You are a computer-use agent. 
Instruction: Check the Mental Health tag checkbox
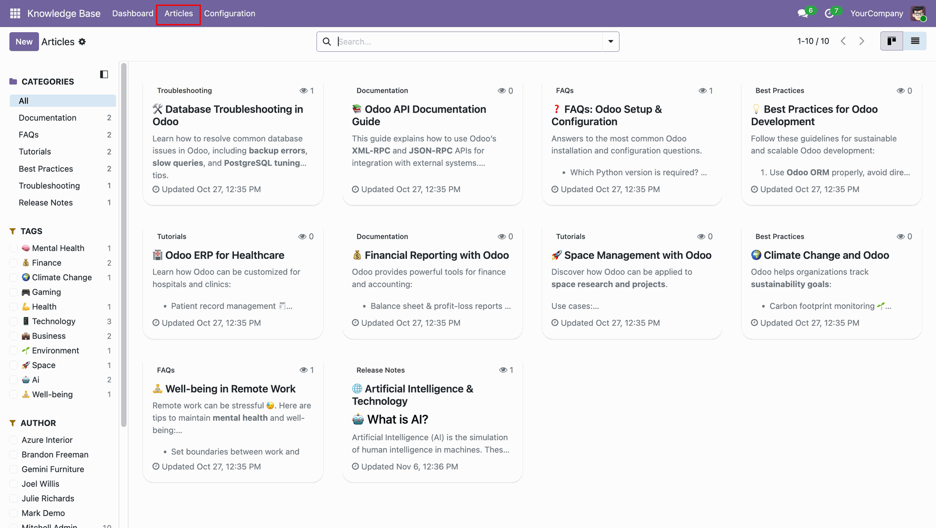[x=14, y=248]
